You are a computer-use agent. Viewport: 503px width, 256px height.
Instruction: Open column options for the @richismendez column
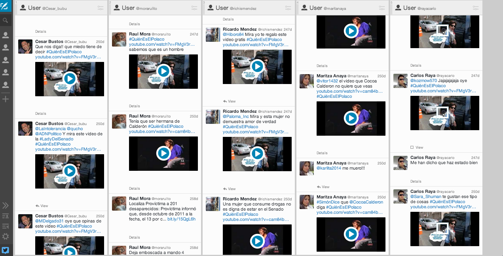click(288, 8)
